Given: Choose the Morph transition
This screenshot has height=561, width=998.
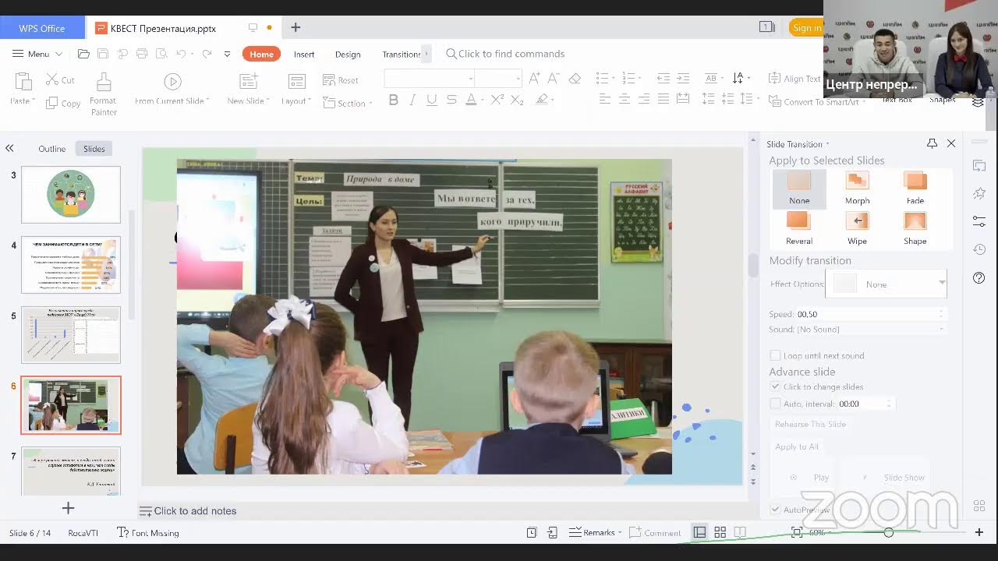Looking at the screenshot, I should [857, 189].
